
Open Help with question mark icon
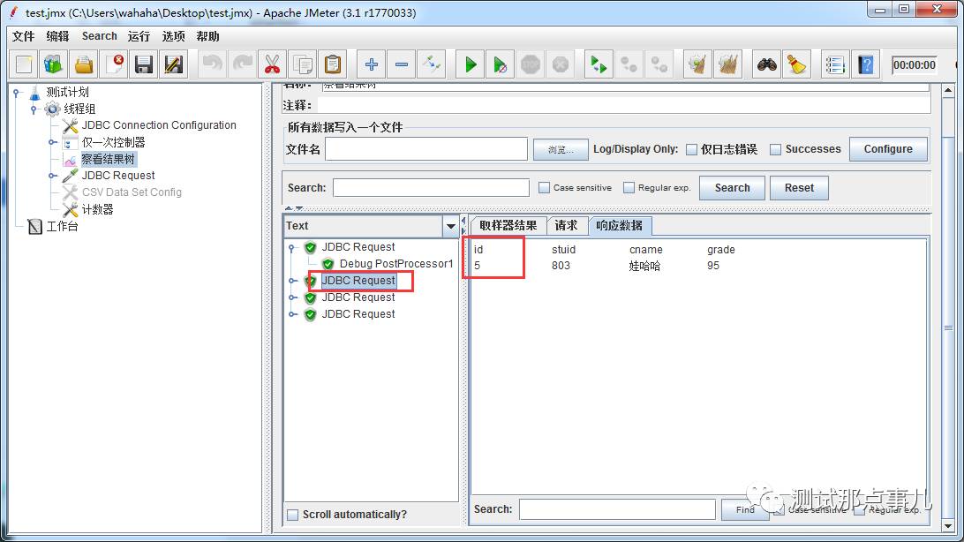(866, 64)
